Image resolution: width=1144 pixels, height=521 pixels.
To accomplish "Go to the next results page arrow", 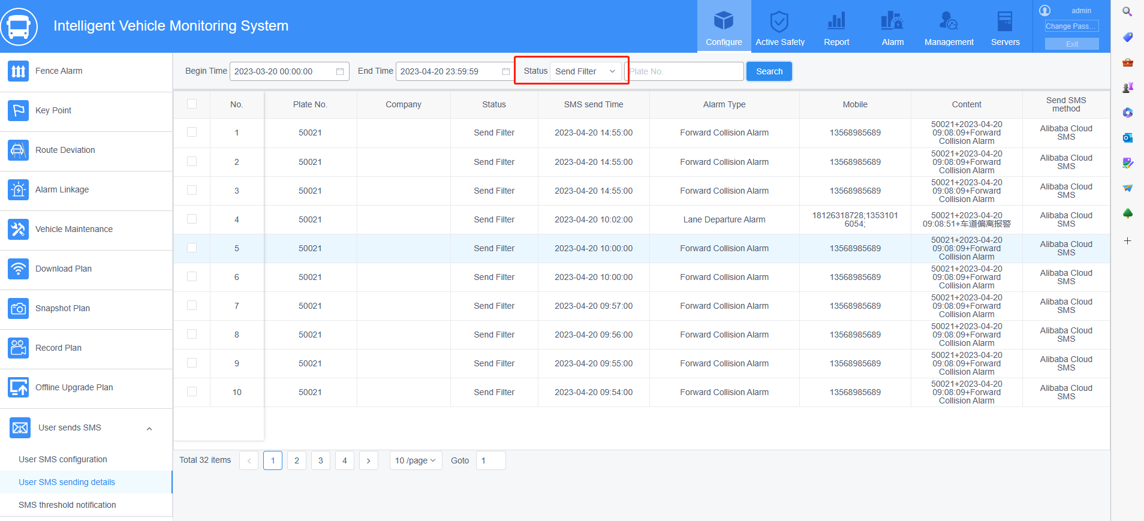I will (x=369, y=460).
